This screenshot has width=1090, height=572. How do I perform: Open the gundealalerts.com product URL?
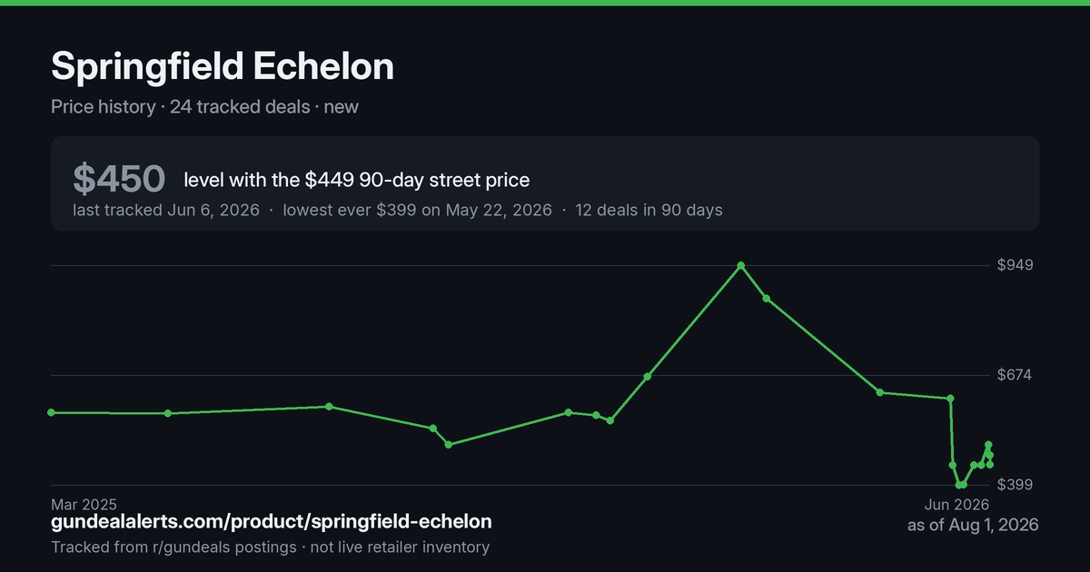coord(272,522)
